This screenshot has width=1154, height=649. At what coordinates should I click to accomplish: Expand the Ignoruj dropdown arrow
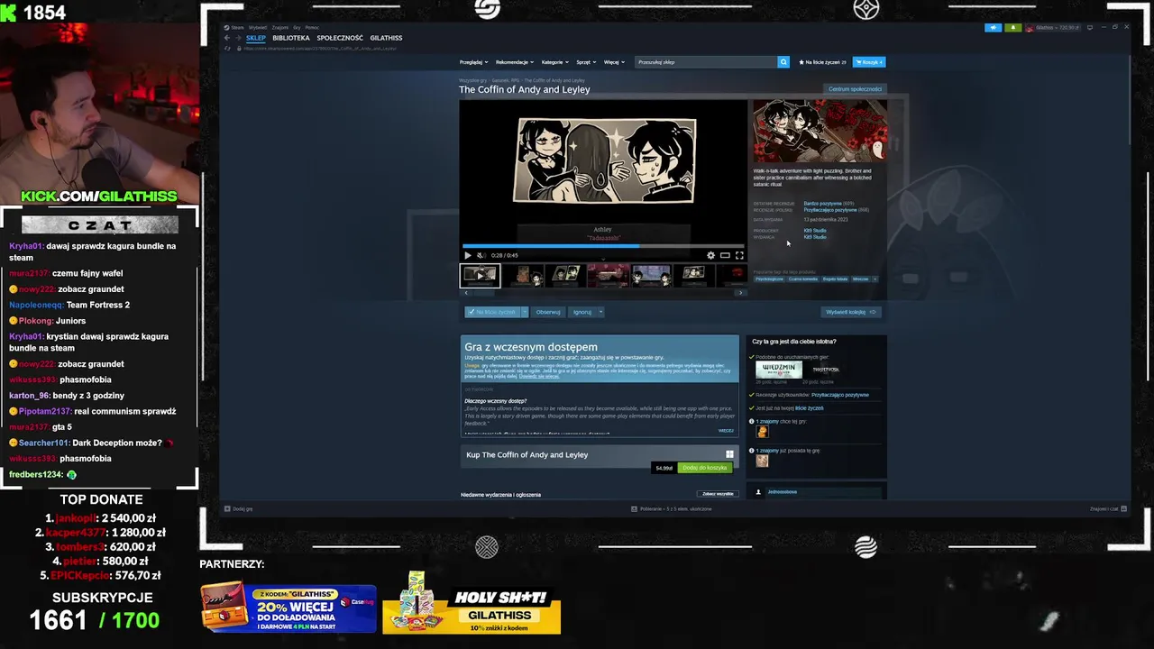(x=600, y=312)
